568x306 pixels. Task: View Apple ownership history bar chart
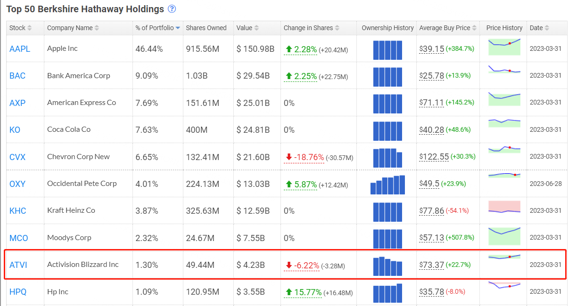click(387, 50)
